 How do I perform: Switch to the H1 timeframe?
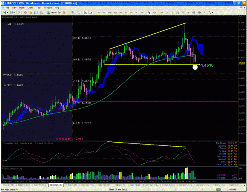click(x=121, y=12)
